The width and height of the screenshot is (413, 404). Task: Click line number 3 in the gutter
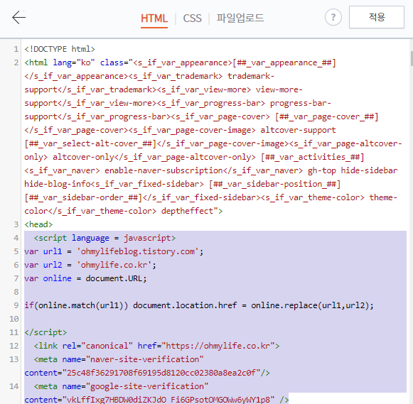point(16,224)
